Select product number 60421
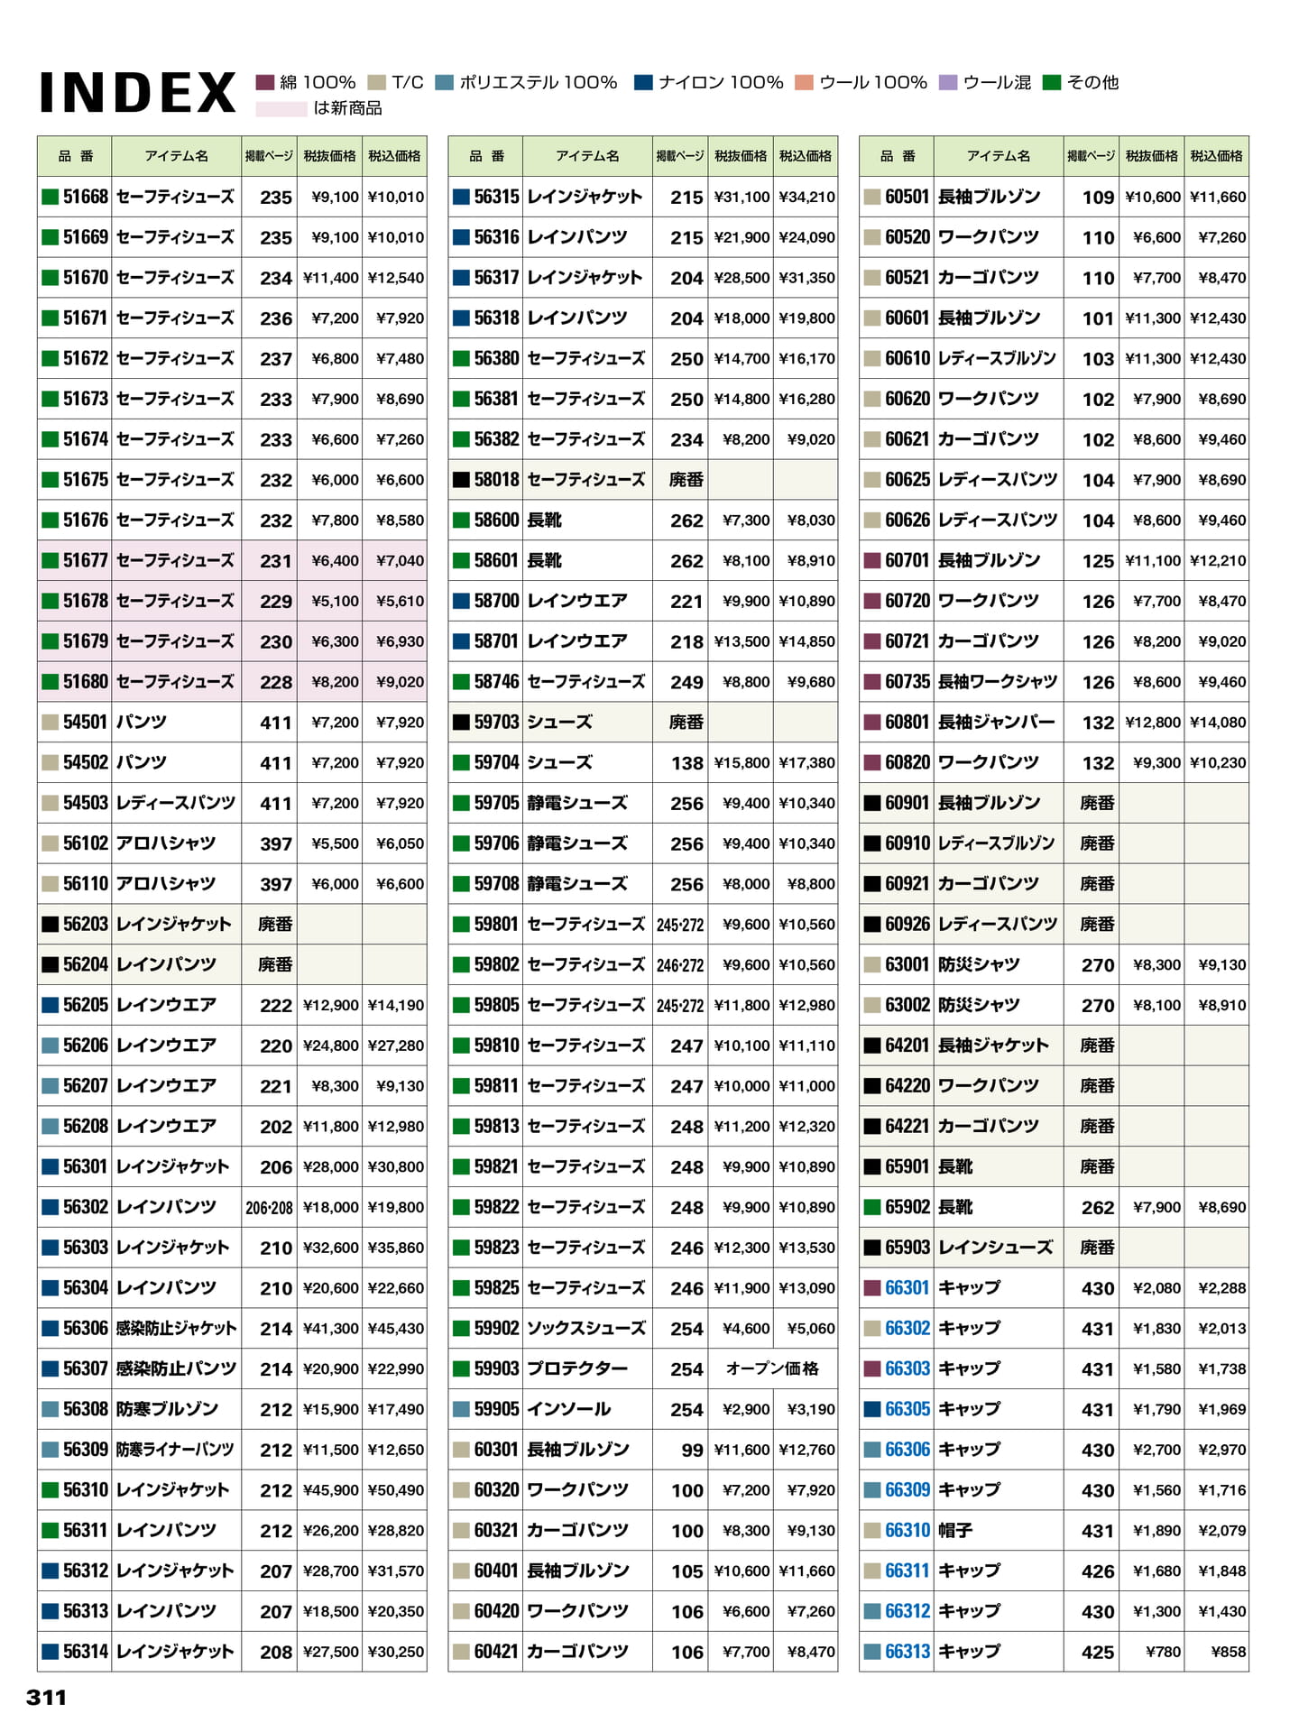 [x=497, y=1652]
